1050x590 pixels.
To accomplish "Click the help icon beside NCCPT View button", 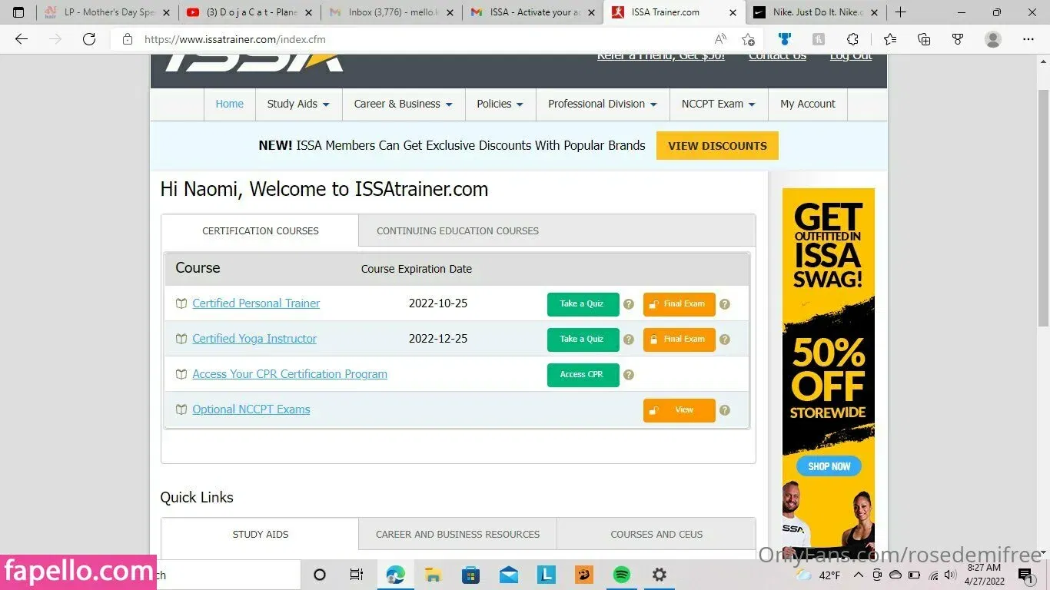I will [x=724, y=410].
